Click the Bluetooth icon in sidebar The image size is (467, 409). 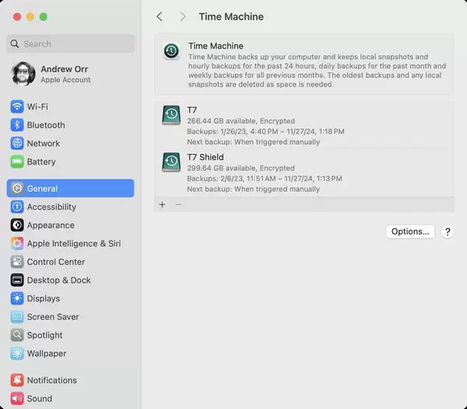click(17, 125)
